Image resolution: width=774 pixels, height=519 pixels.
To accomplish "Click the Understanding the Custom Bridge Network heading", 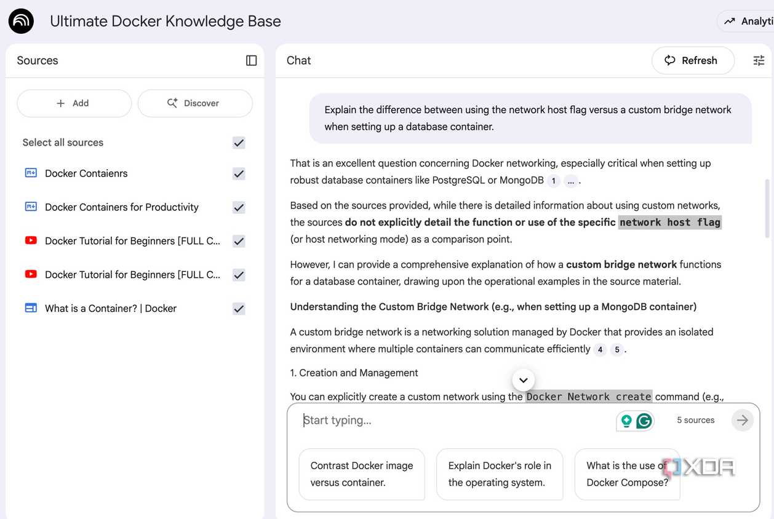I will point(493,307).
